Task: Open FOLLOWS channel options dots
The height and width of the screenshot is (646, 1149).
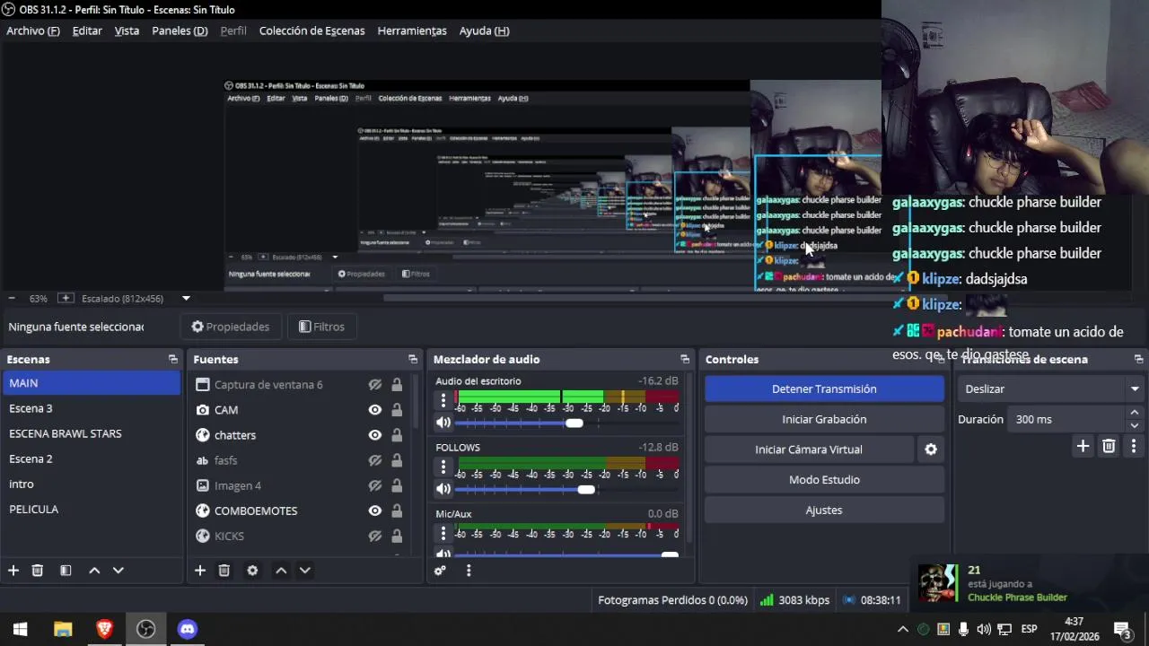Action: [x=443, y=467]
